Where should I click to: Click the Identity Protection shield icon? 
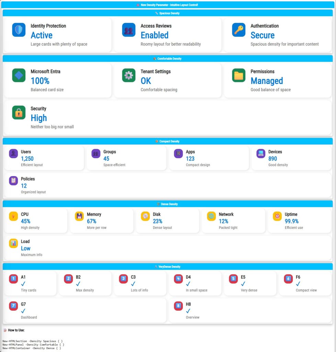(x=19, y=30)
